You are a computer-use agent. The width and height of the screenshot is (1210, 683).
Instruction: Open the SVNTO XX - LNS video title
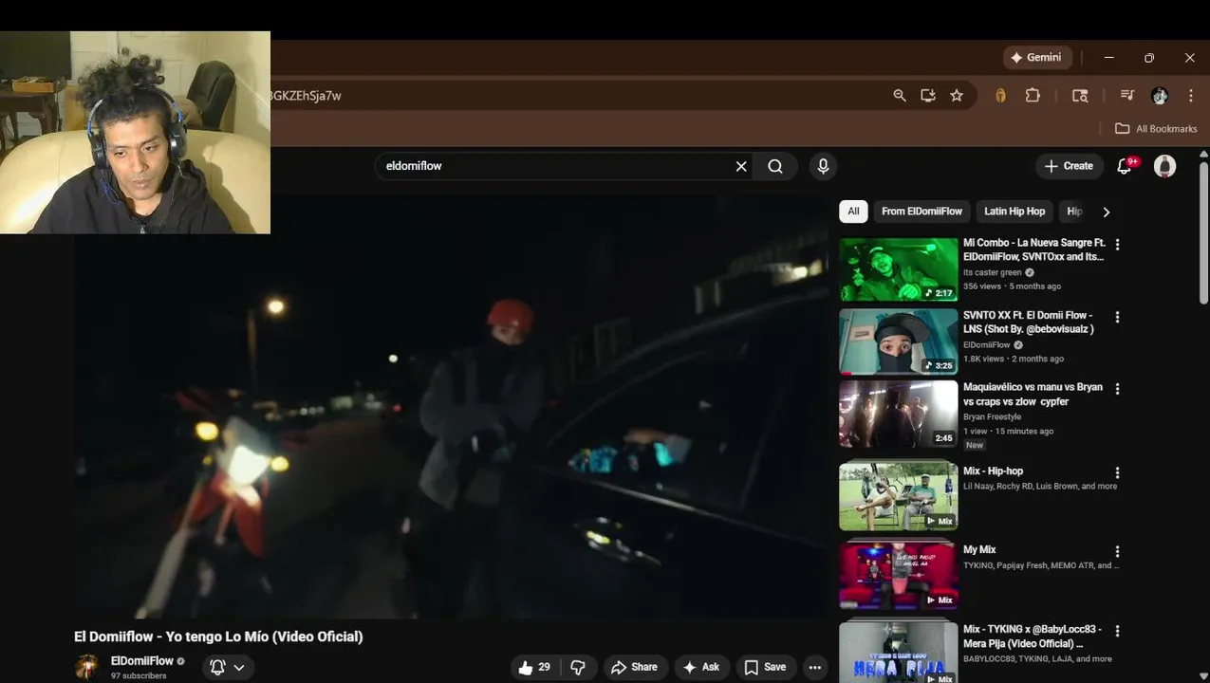pyautogui.click(x=1029, y=322)
